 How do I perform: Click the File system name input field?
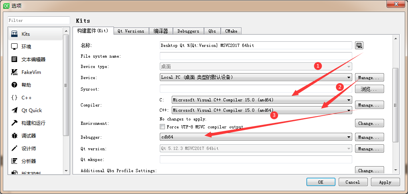coord(255,56)
